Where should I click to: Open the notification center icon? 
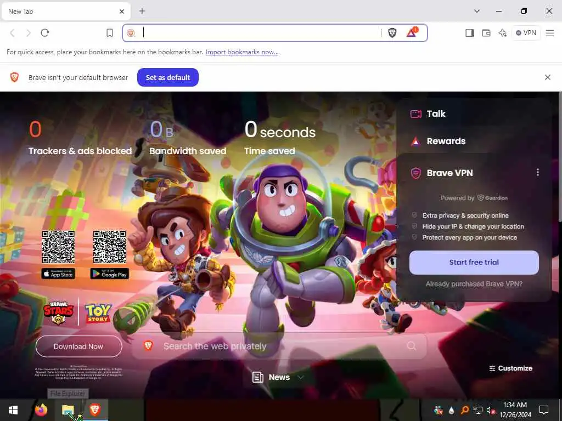click(x=544, y=410)
